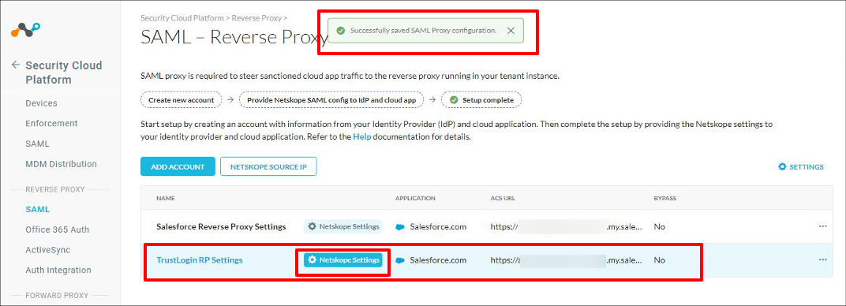Click the Salesforce Reverse Proxy Settings name
846x306 pixels.
click(x=221, y=226)
